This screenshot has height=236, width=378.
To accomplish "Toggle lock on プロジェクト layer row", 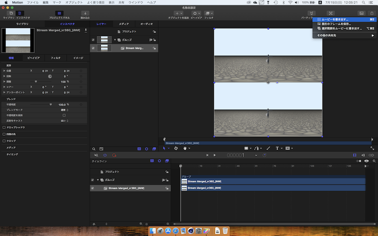I will pyautogui.click(x=154, y=31).
